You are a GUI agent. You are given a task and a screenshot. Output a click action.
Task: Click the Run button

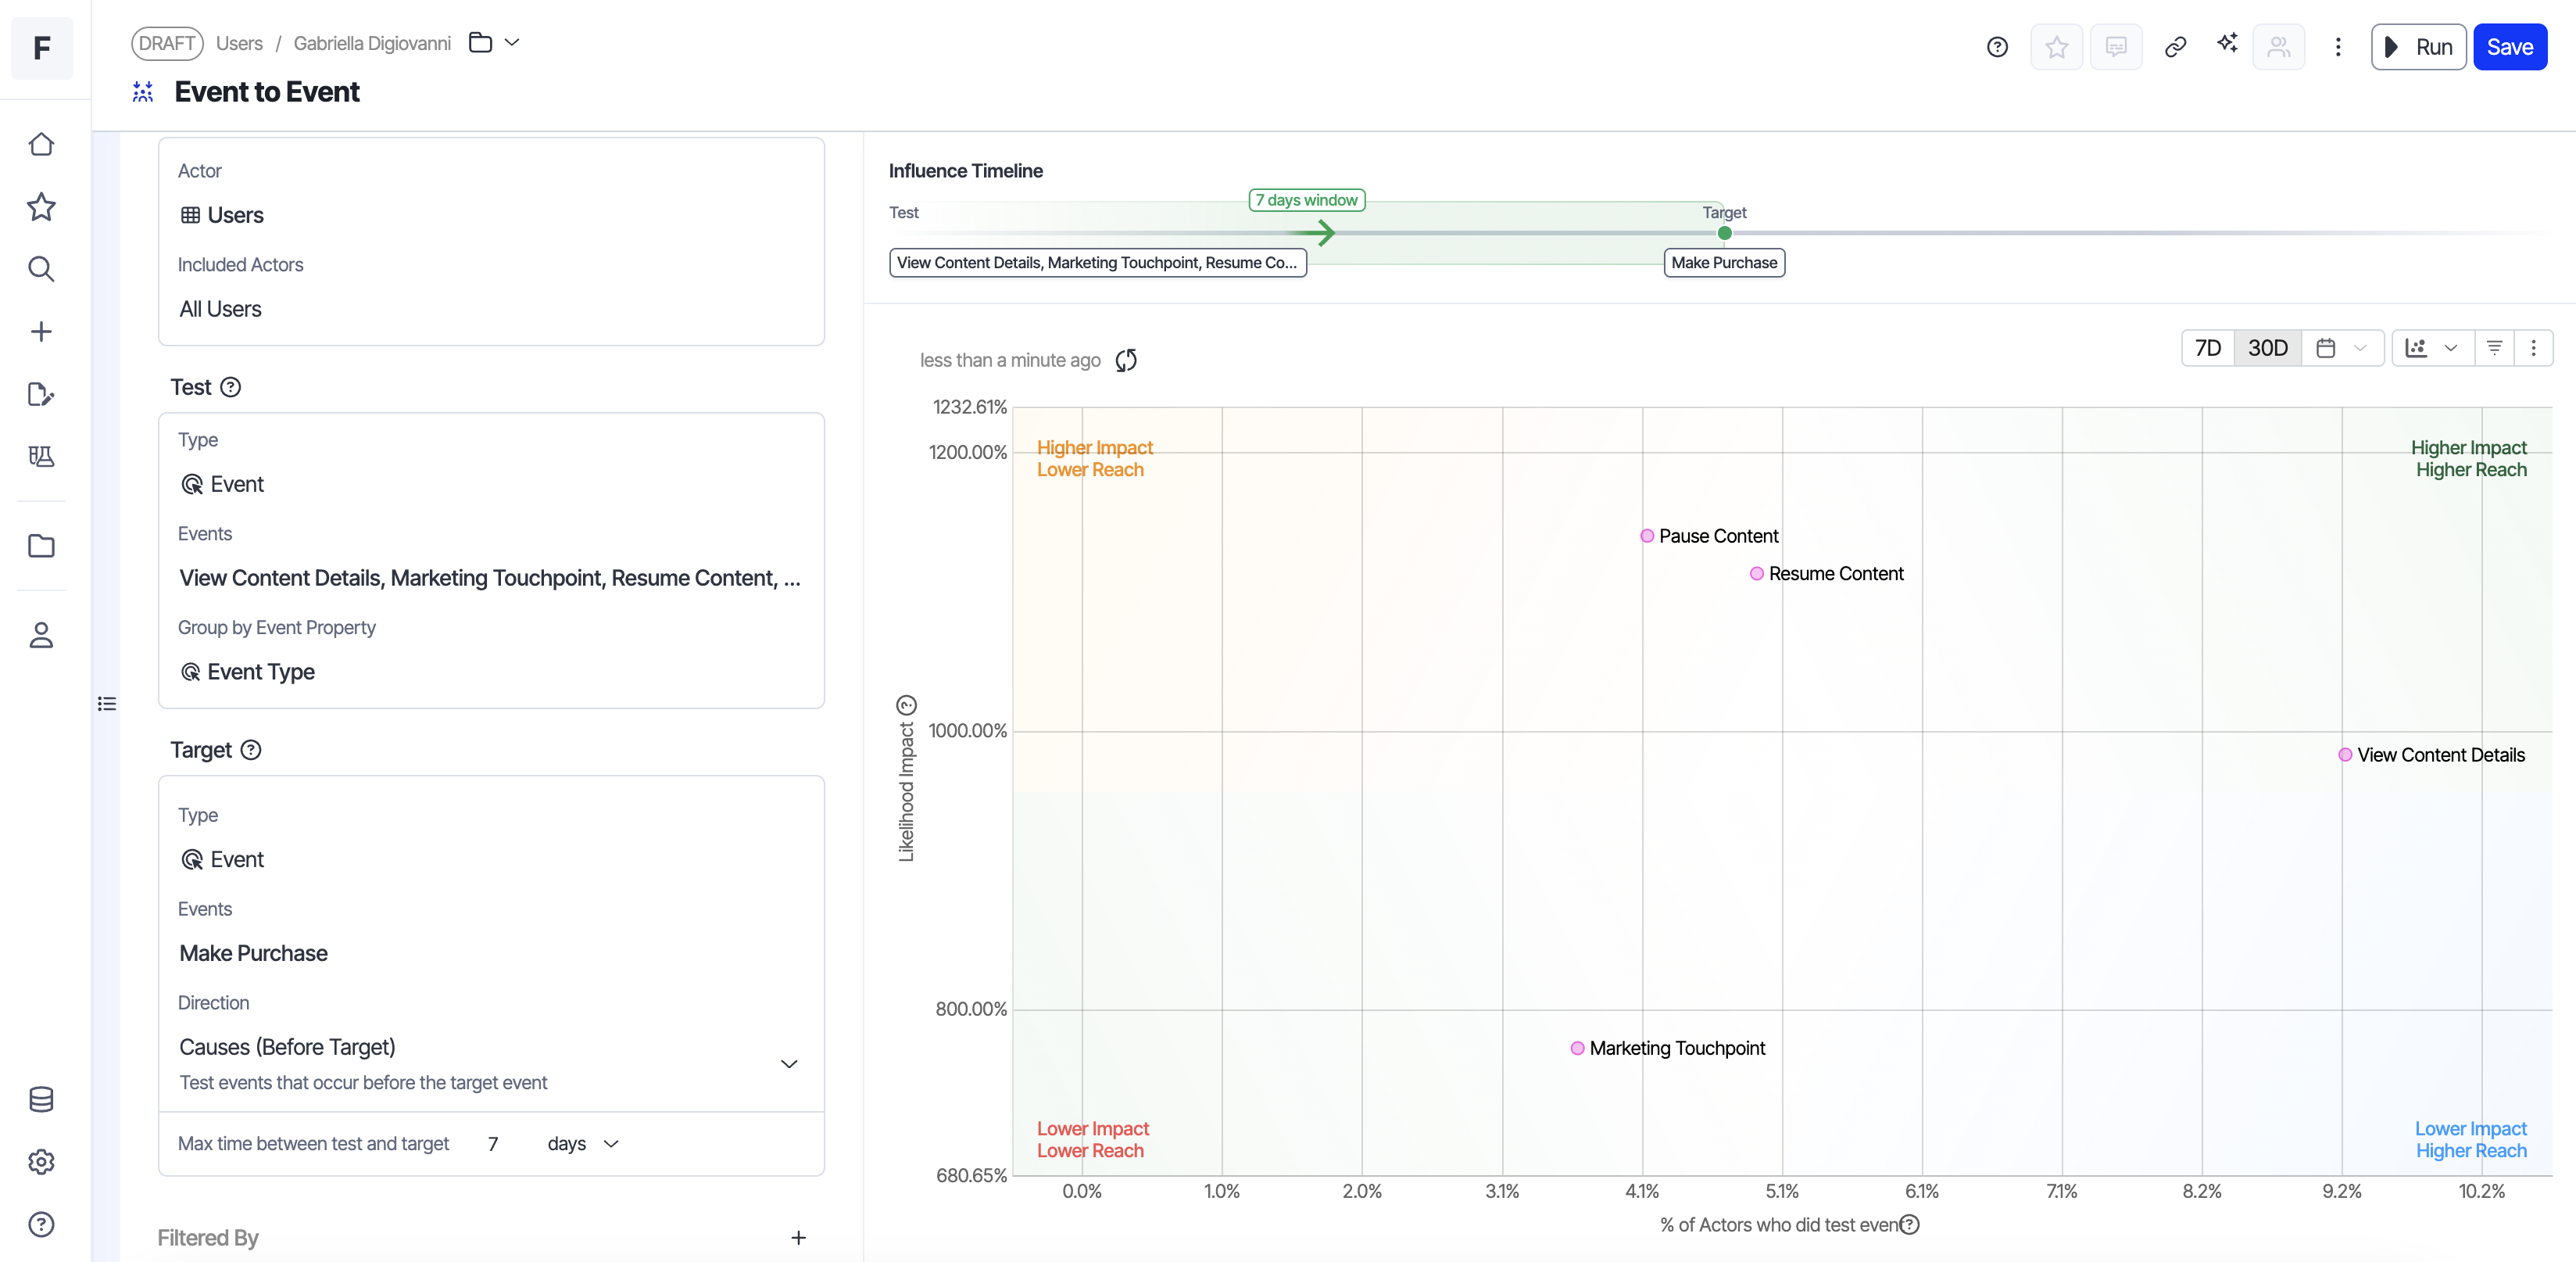[2417, 47]
